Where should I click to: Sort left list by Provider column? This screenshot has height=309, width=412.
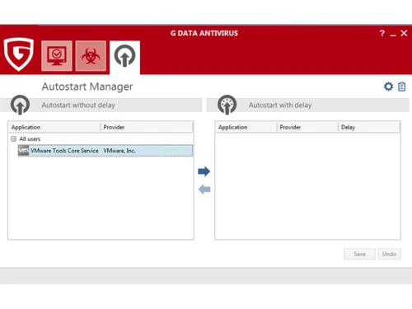[147, 127]
